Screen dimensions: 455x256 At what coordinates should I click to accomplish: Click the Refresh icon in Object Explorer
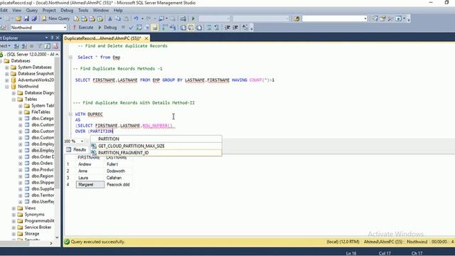coord(48,46)
